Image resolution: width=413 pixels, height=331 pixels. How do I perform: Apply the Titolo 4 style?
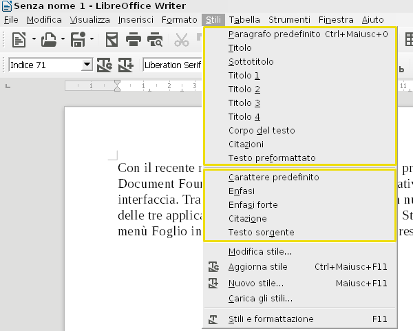299,117
